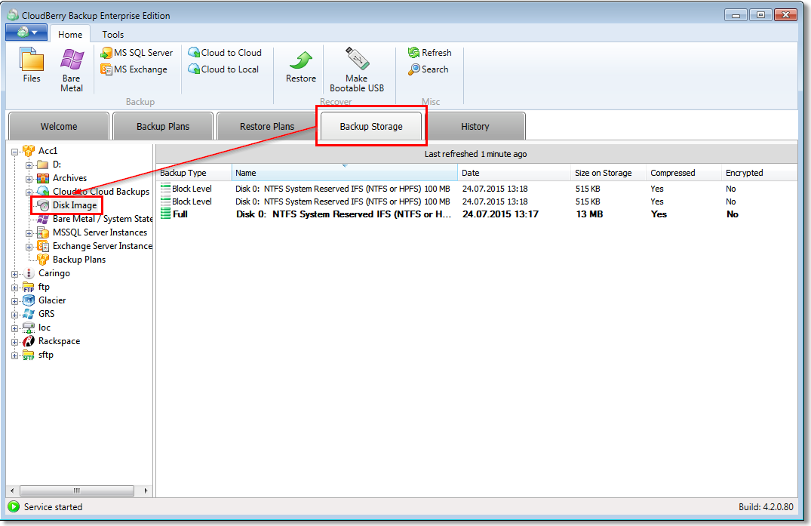Click right arrow of tree scrollbar
811x526 pixels.
click(146, 491)
